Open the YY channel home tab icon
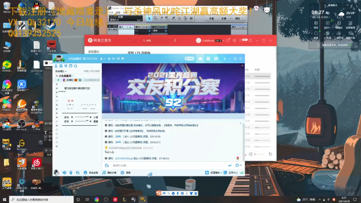The image size is (361, 203). pos(200,59)
